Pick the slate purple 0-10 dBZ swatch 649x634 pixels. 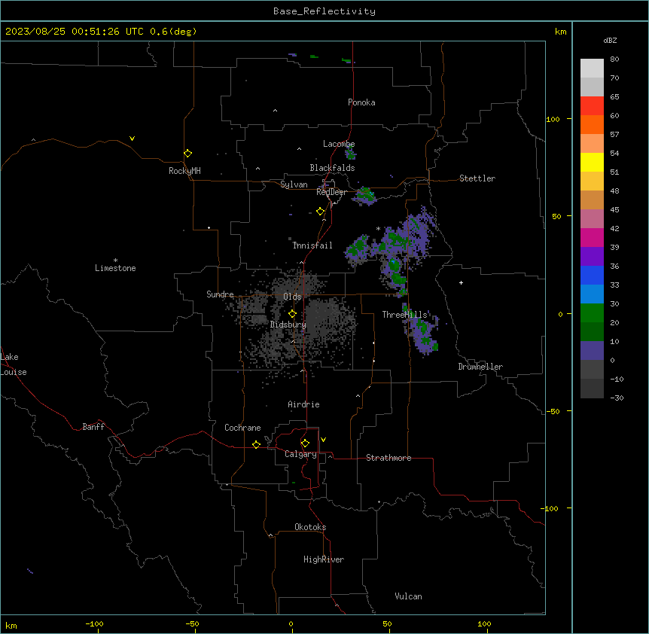point(592,351)
